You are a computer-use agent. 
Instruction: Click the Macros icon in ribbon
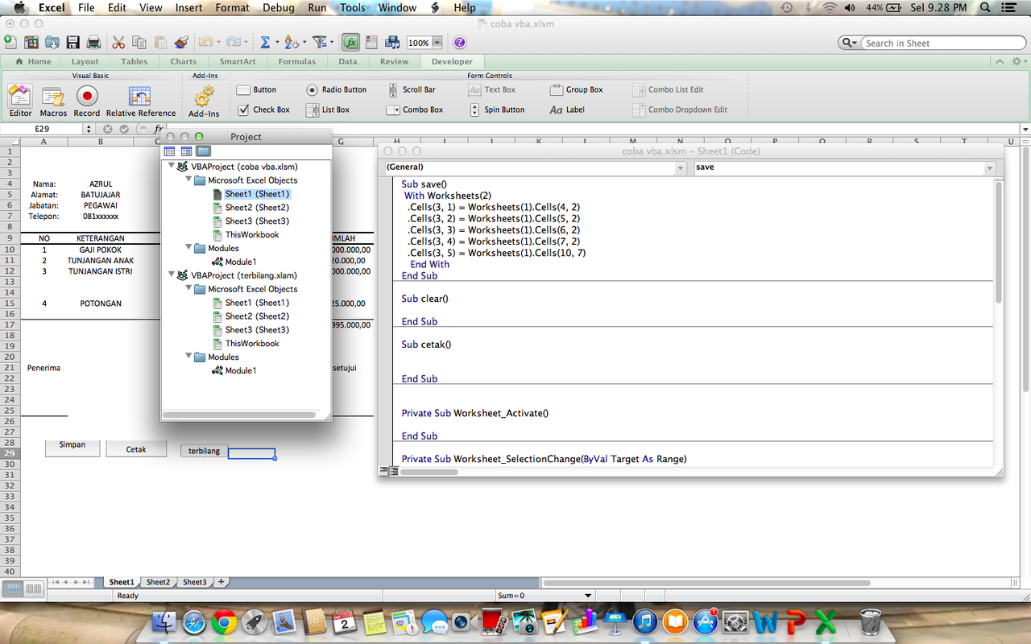point(53,97)
